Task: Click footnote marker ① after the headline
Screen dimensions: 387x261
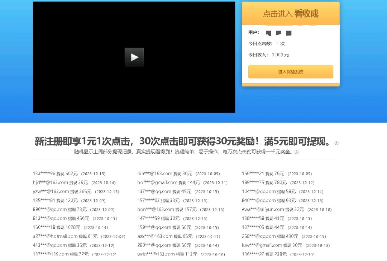Action: point(336,143)
